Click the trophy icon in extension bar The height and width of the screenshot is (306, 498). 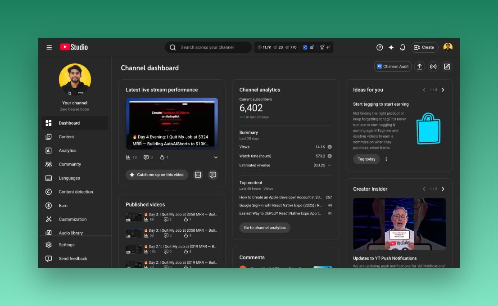(x=322, y=47)
